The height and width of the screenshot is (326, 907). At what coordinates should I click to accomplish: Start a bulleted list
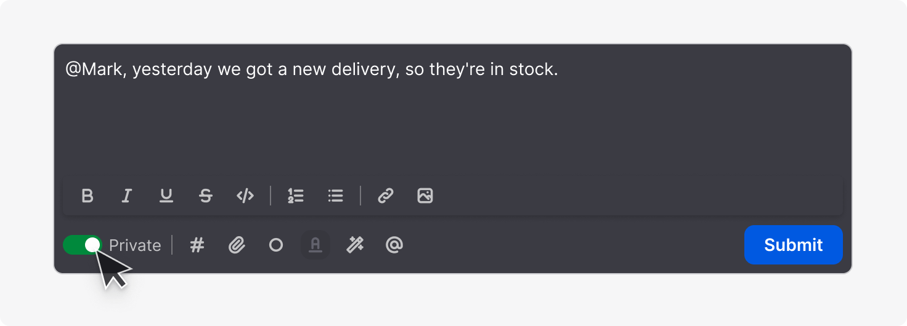tap(335, 196)
